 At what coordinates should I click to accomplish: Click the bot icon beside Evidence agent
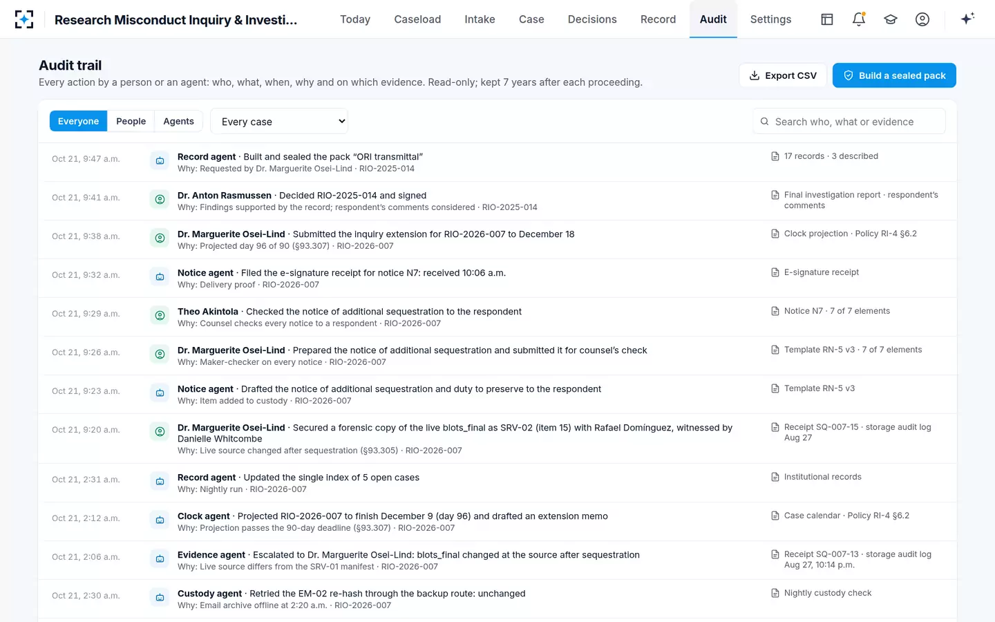pos(160,558)
